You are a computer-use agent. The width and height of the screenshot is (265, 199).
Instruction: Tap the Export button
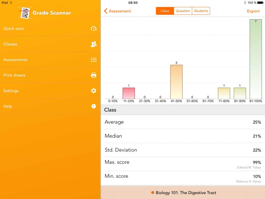coord(253,11)
